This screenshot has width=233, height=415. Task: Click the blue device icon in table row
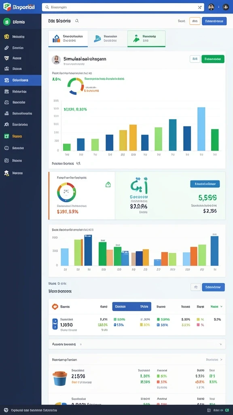click(x=55, y=324)
